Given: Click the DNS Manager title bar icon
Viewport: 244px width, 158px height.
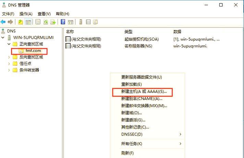Looking at the screenshot, I should coord(4,5).
